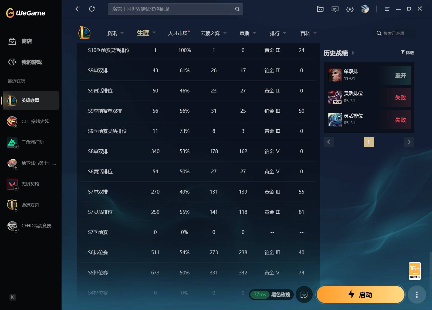
Task: Click the search magnifier in the top bar
Action: [x=237, y=9]
